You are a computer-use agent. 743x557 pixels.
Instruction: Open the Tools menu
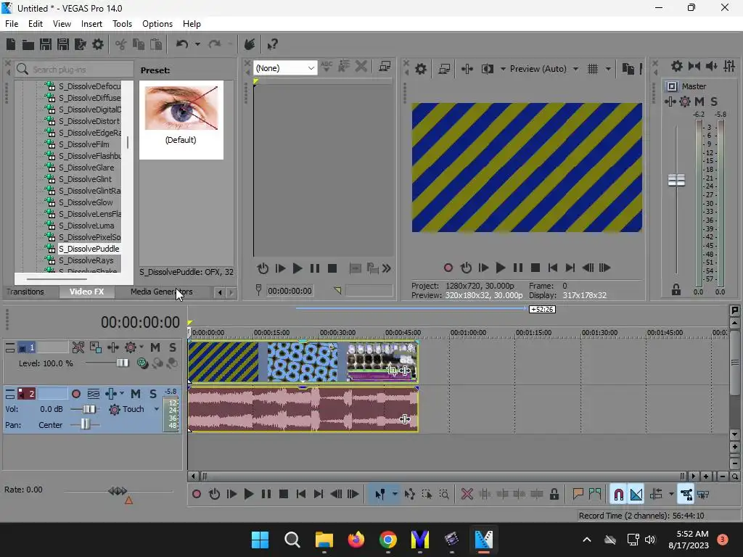tap(122, 24)
